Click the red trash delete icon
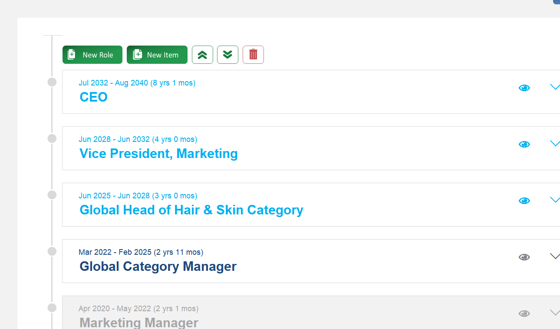The width and height of the screenshot is (560, 329). pos(253,55)
